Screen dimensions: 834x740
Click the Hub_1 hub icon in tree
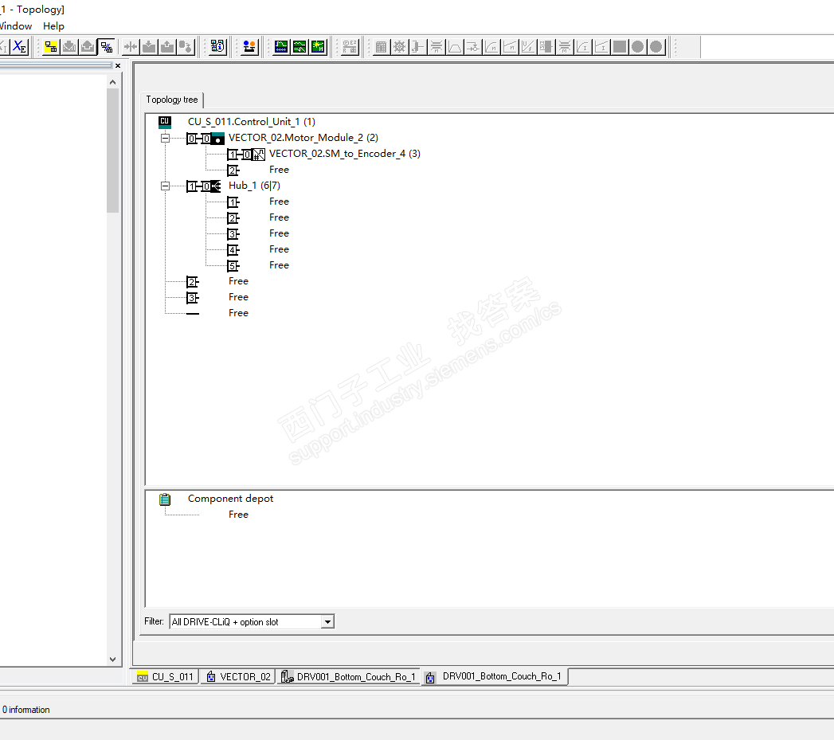tap(215, 186)
